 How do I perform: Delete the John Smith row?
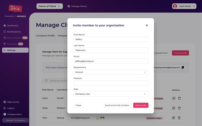click(179, 98)
